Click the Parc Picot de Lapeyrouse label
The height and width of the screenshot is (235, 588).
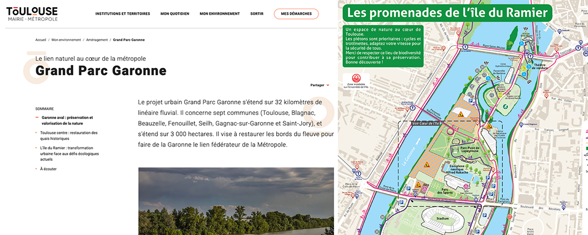(x=470, y=150)
